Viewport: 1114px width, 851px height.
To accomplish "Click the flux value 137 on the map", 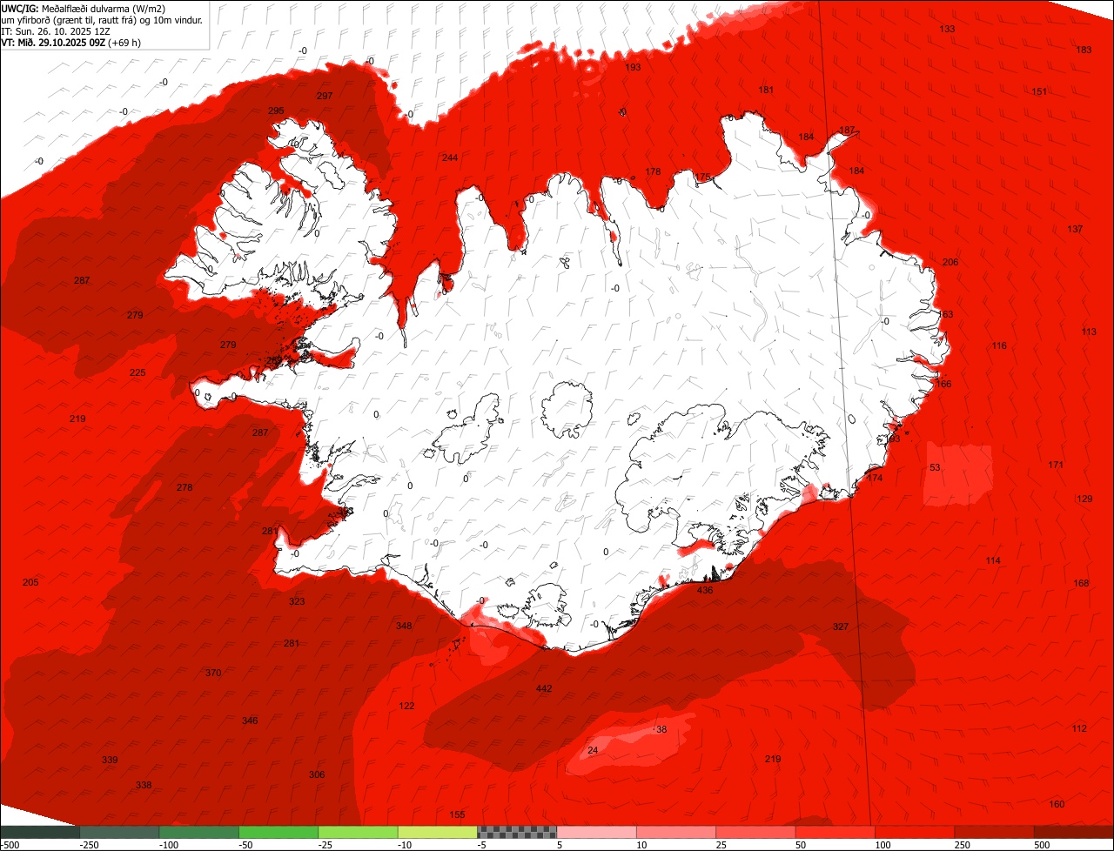I will coord(1075,230).
